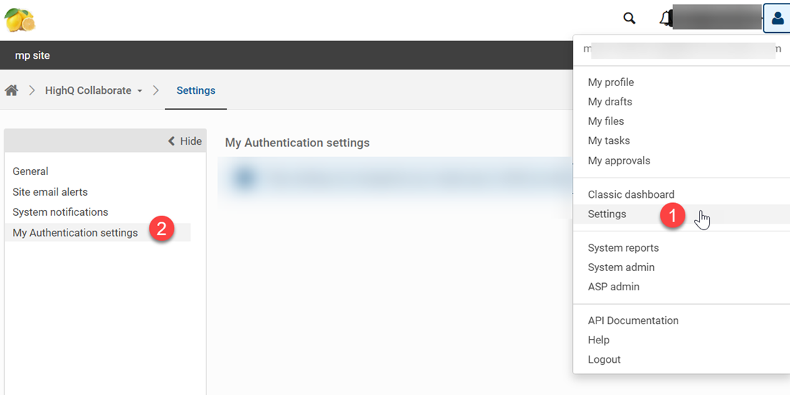Viewport: 790px width, 395px height.
Task: Open the search magnifier icon
Action: coord(629,19)
